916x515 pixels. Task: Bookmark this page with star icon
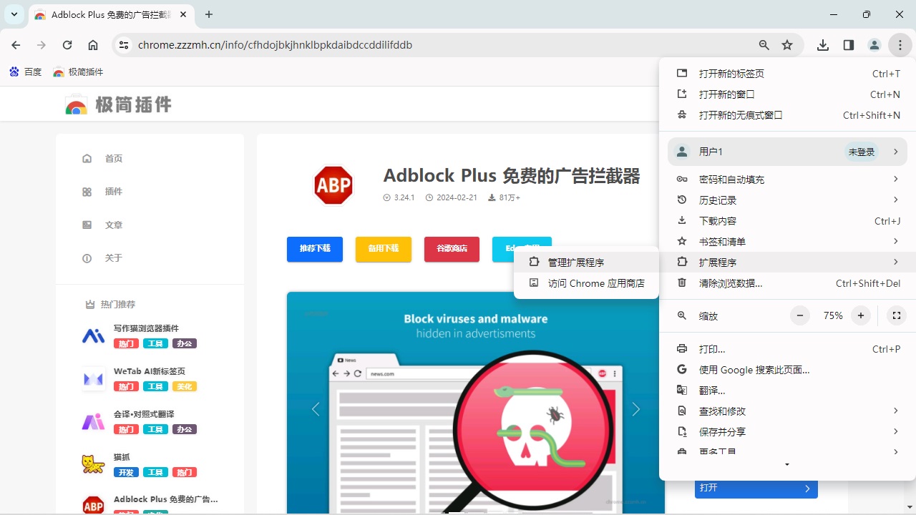[x=787, y=45]
